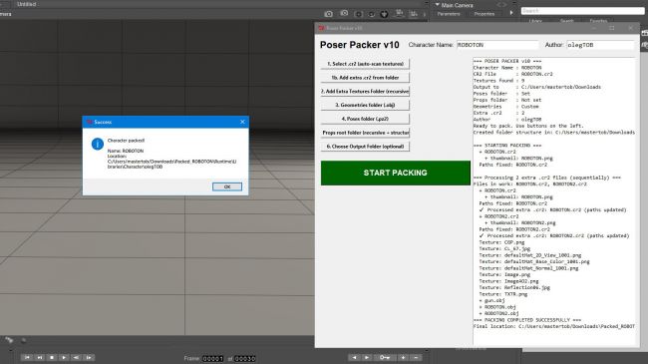
Task: Click the current Frame number field 00001
Action: pyautogui.click(x=212, y=359)
